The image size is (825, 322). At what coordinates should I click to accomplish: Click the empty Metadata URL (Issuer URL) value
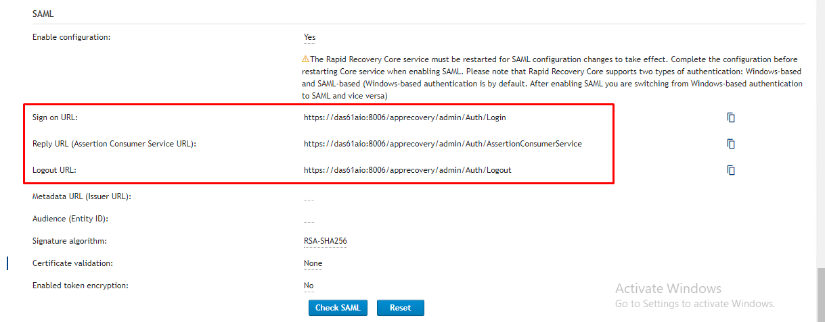tap(309, 198)
